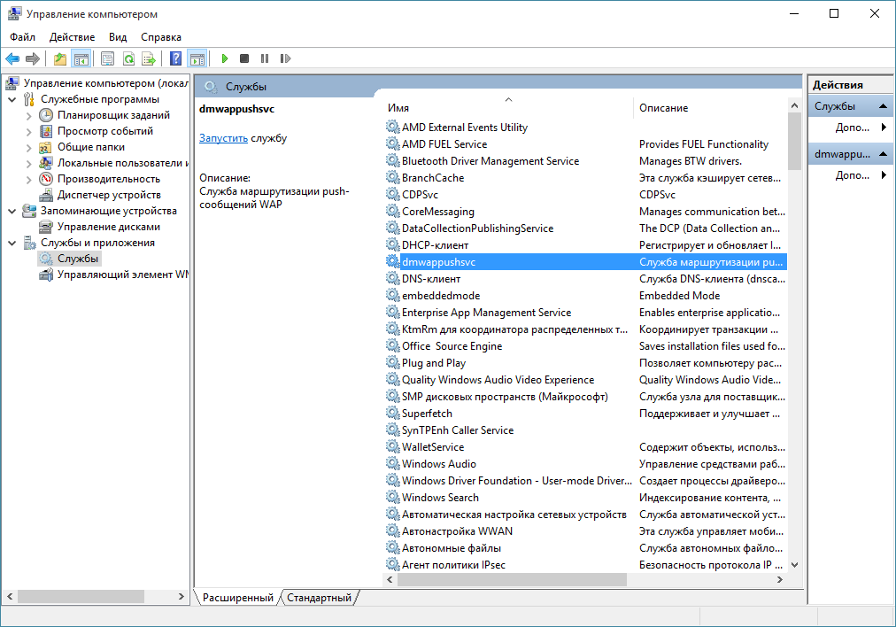The image size is (896, 627).
Task: Click the Refresh toolbar icon
Action: [129, 58]
